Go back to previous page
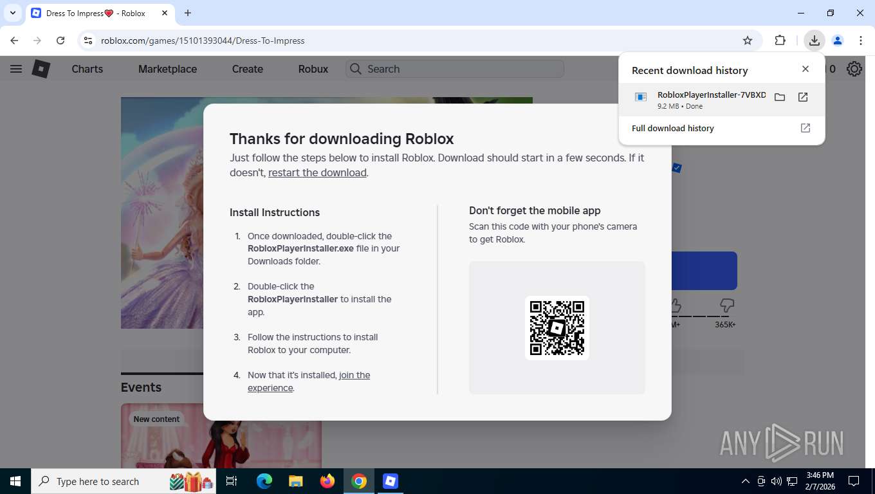 click(14, 41)
